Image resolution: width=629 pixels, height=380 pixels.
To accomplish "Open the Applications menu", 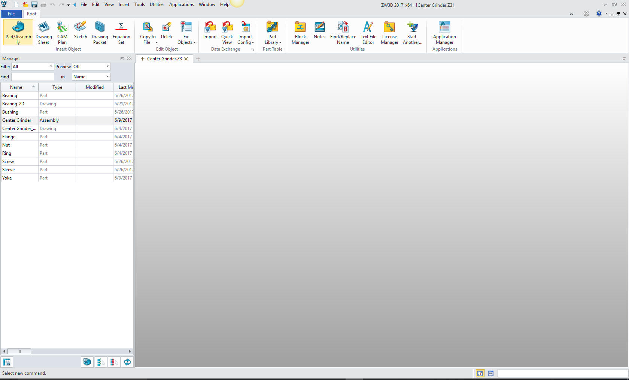I will coord(182,4).
